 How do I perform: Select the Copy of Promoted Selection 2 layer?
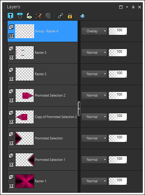point(42,117)
